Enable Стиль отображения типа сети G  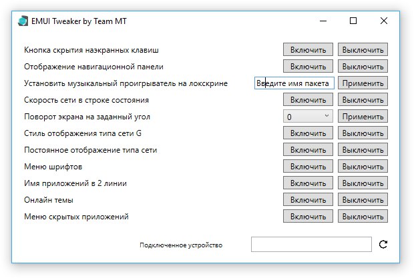(308, 133)
